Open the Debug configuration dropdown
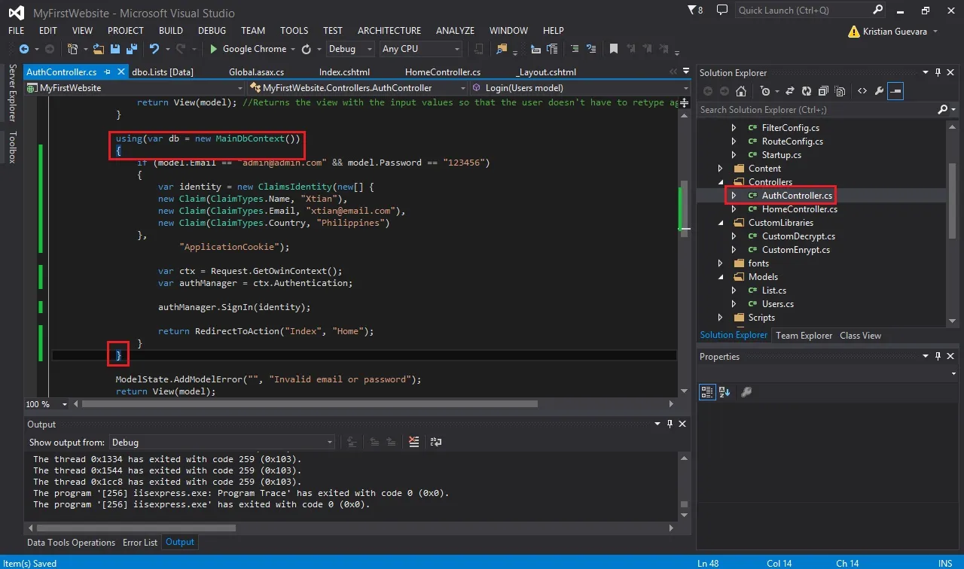 [350, 49]
